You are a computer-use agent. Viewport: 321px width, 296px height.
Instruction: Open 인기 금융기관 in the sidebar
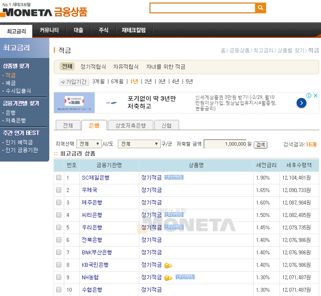coord(22,150)
